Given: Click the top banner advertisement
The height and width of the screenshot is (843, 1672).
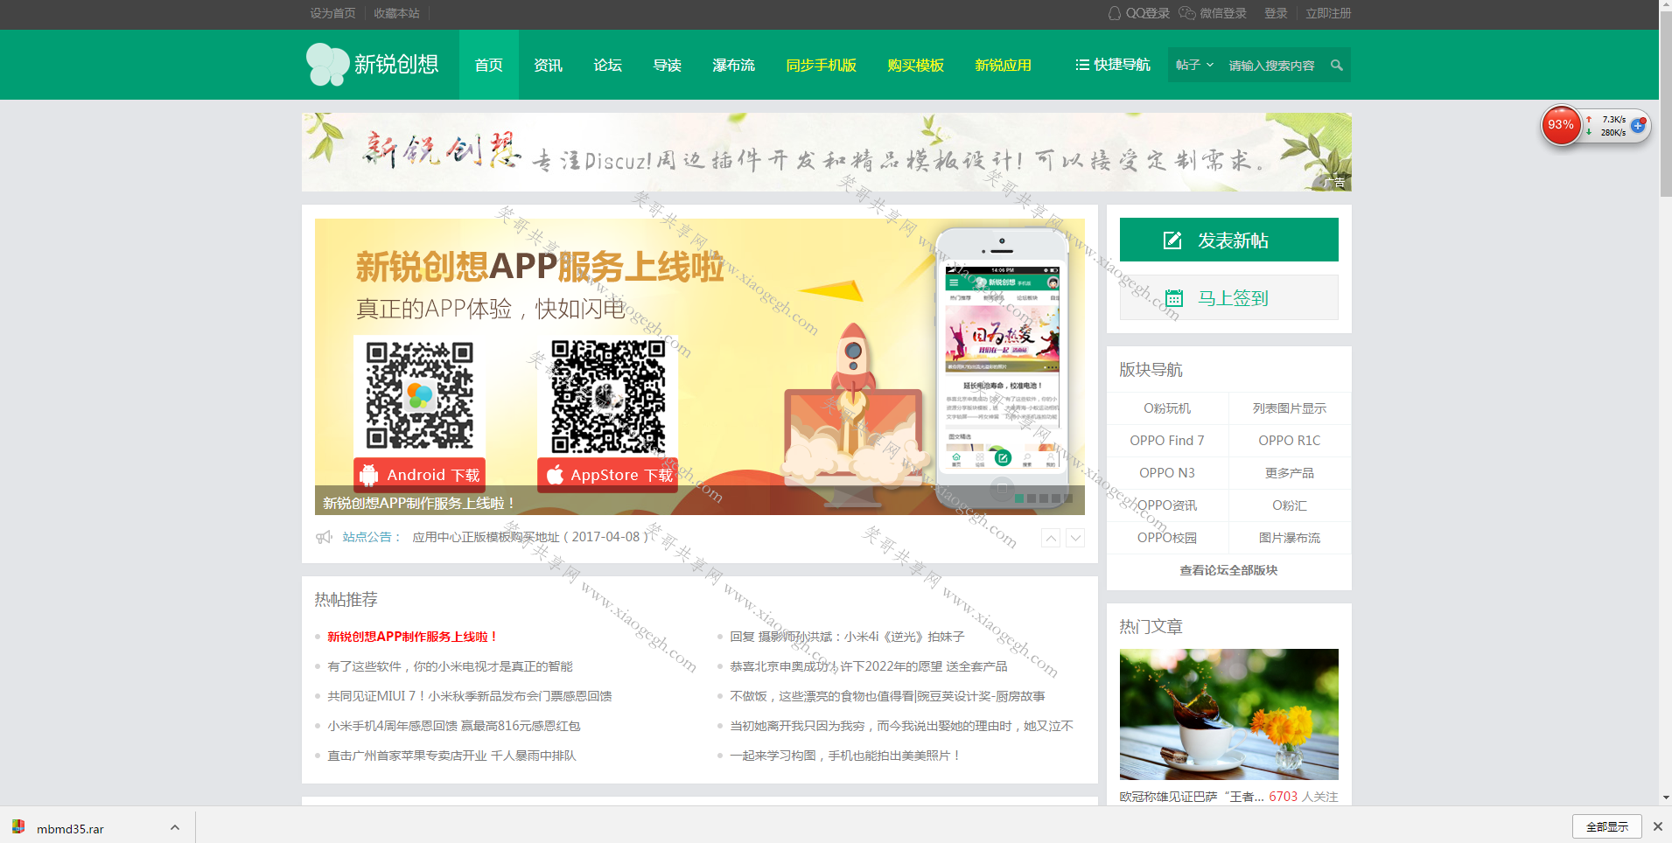Looking at the screenshot, I should [x=827, y=152].
